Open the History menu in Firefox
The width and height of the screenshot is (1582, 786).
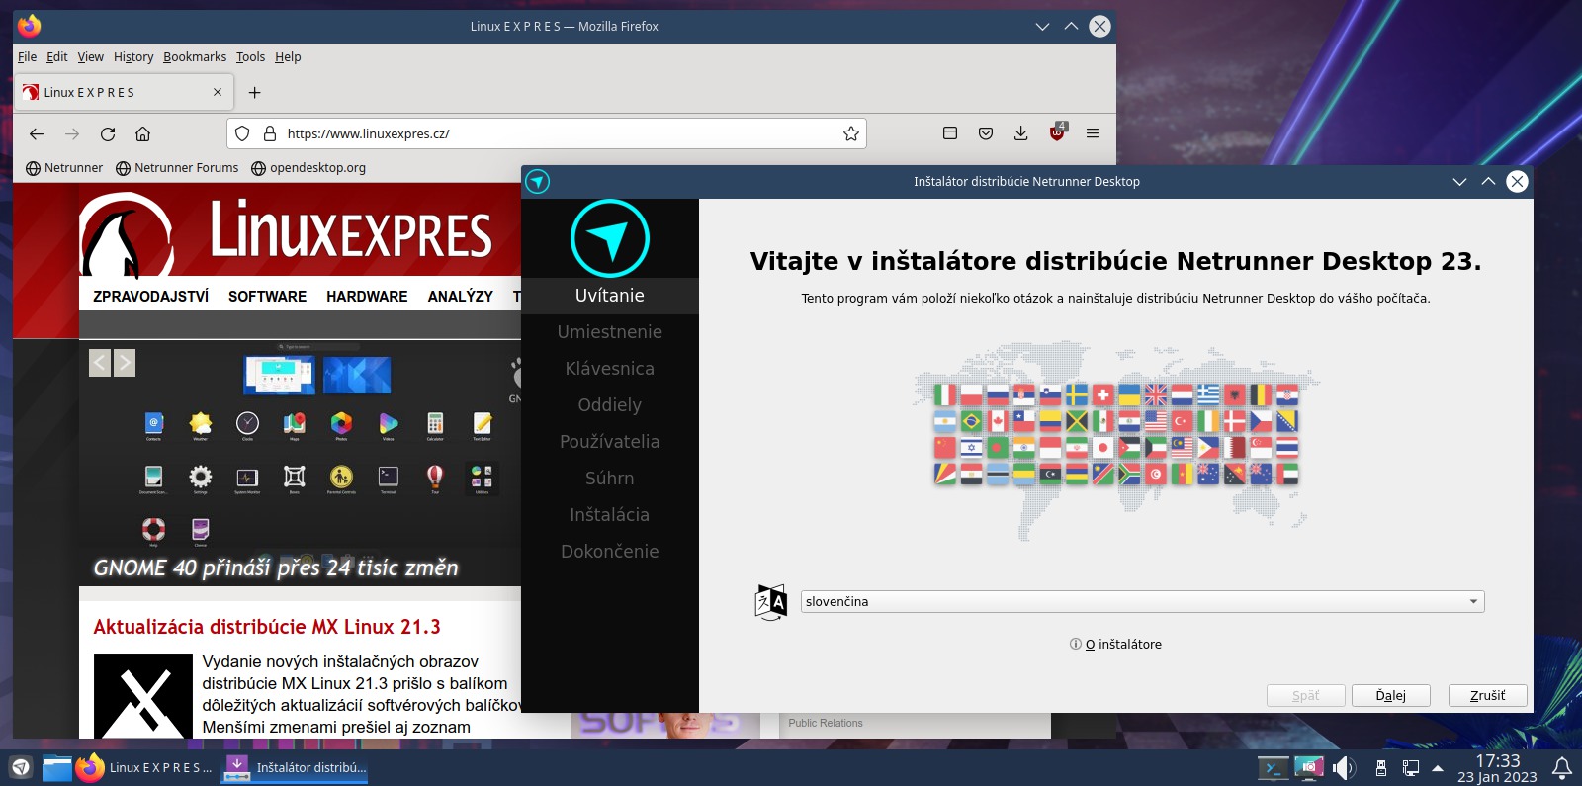(133, 56)
